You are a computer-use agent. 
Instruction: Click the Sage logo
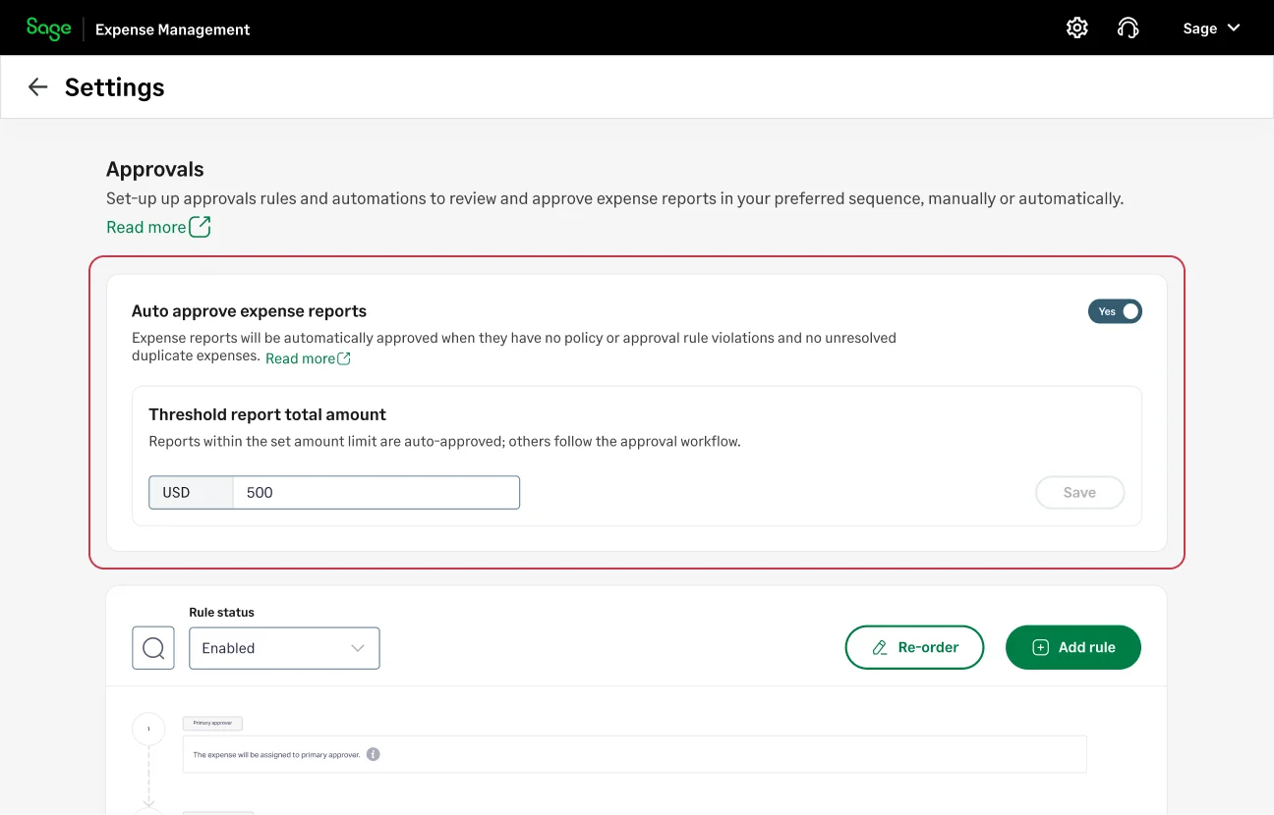click(48, 28)
